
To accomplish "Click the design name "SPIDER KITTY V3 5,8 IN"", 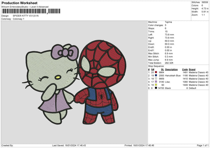I will click(x=26, y=16).
